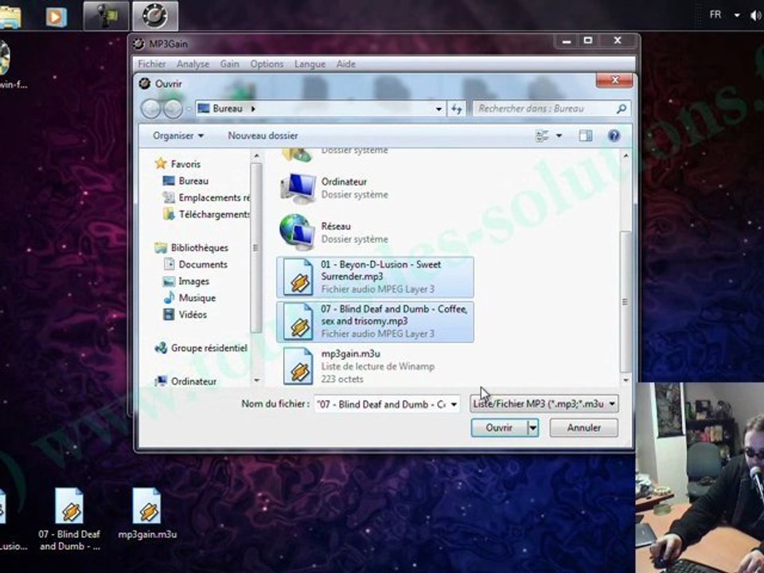Click the Musique note icon in navigation pane
Viewport: 764px width, 573px height.
169,298
